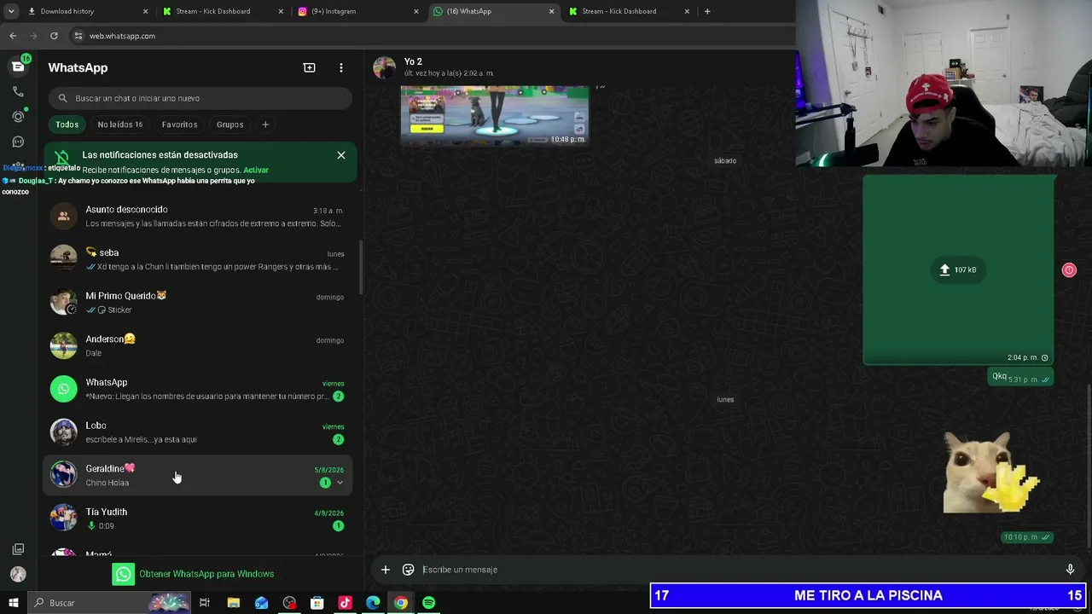Go back in the browser
The height and width of the screenshot is (614, 1092).
pyautogui.click(x=13, y=36)
